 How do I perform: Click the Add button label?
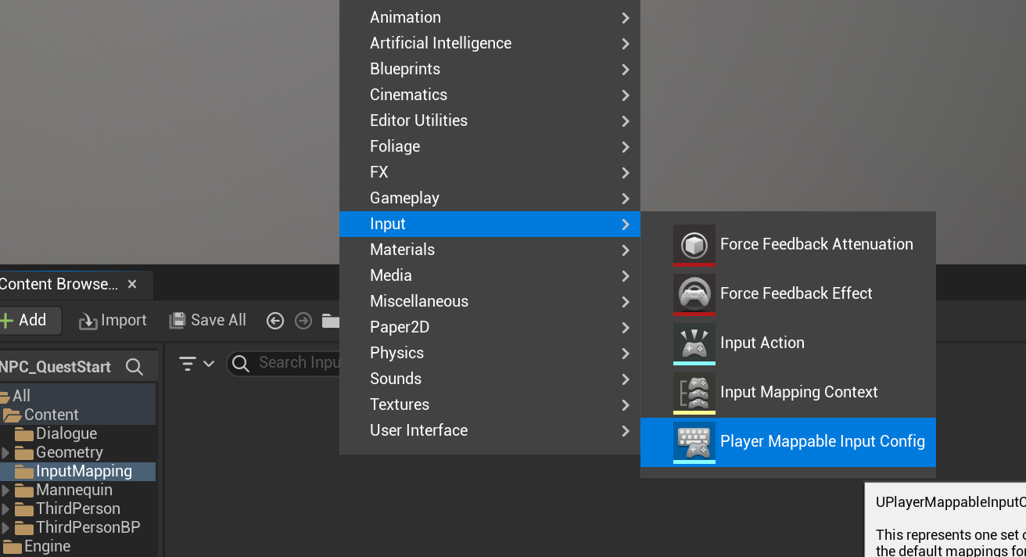pos(33,320)
